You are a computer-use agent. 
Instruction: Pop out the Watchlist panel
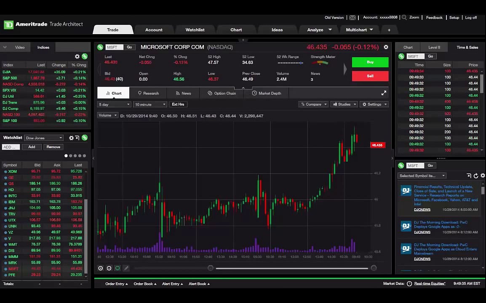[x=77, y=138]
